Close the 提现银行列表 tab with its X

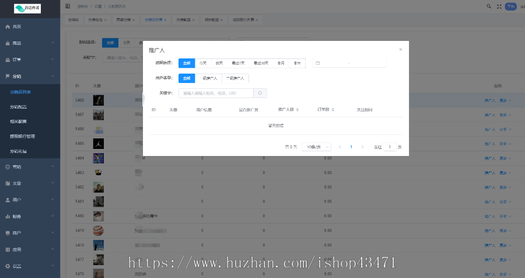[257, 20]
